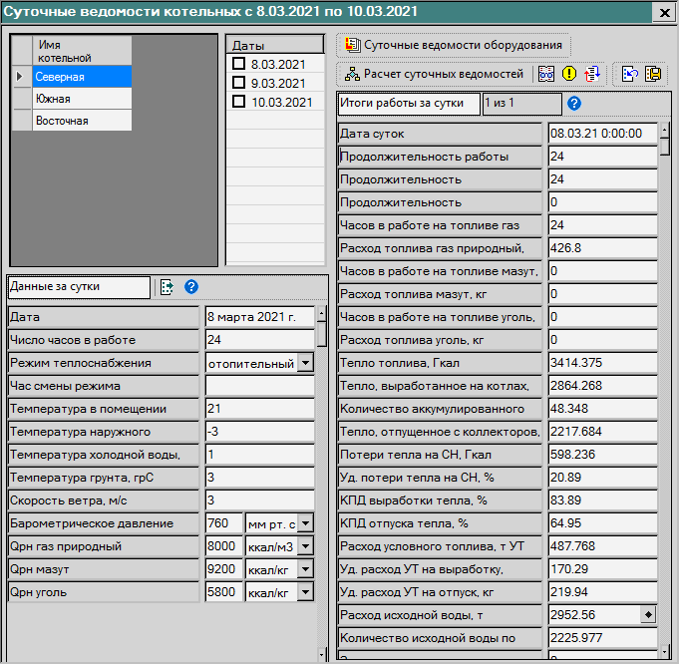
Task: Click the Температура наружного value field
Action: (259, 432)
